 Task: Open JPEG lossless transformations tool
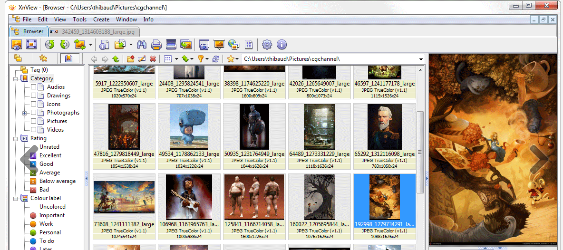pyautogui.click(x=79, y=45)
